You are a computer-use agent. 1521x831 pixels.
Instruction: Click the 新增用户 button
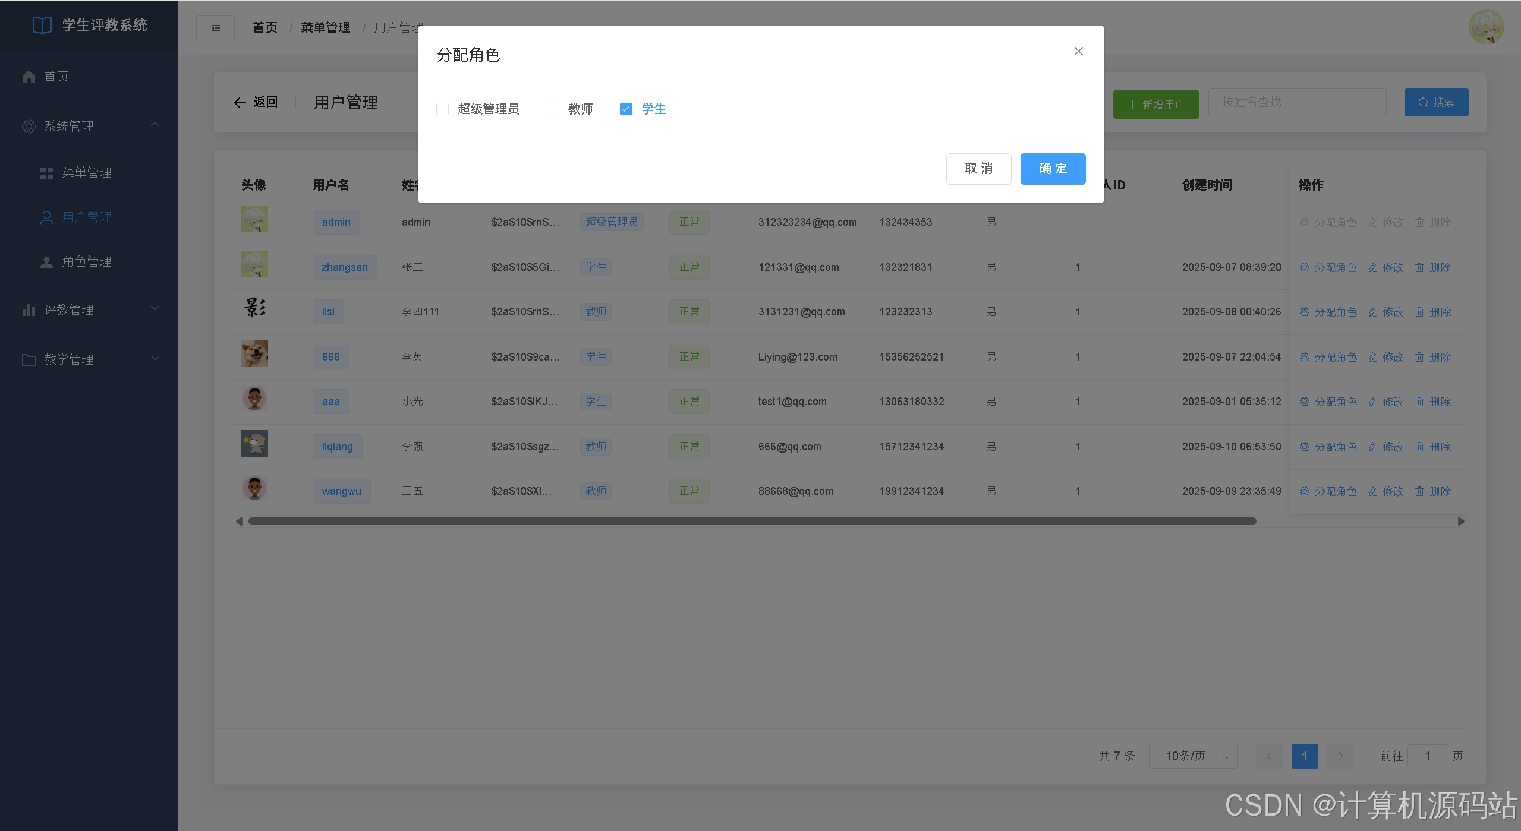pos(1156,105)
